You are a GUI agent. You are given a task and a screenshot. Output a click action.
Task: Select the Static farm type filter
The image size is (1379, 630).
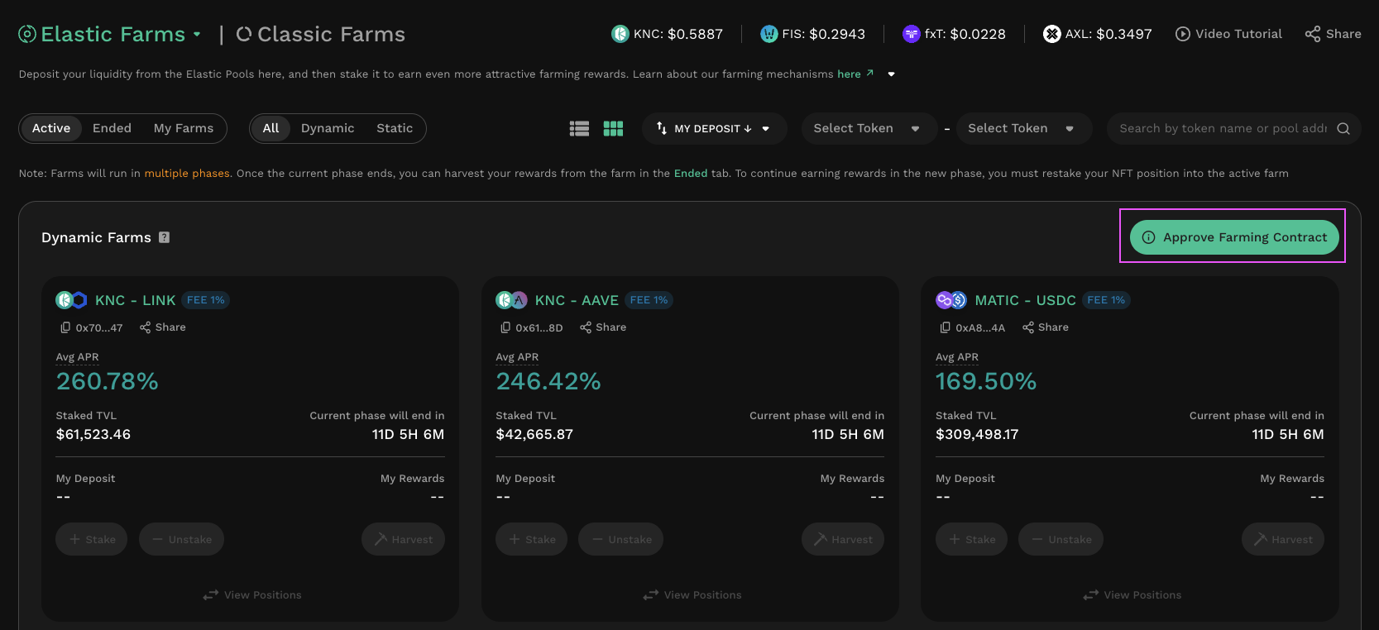[395, 128]
